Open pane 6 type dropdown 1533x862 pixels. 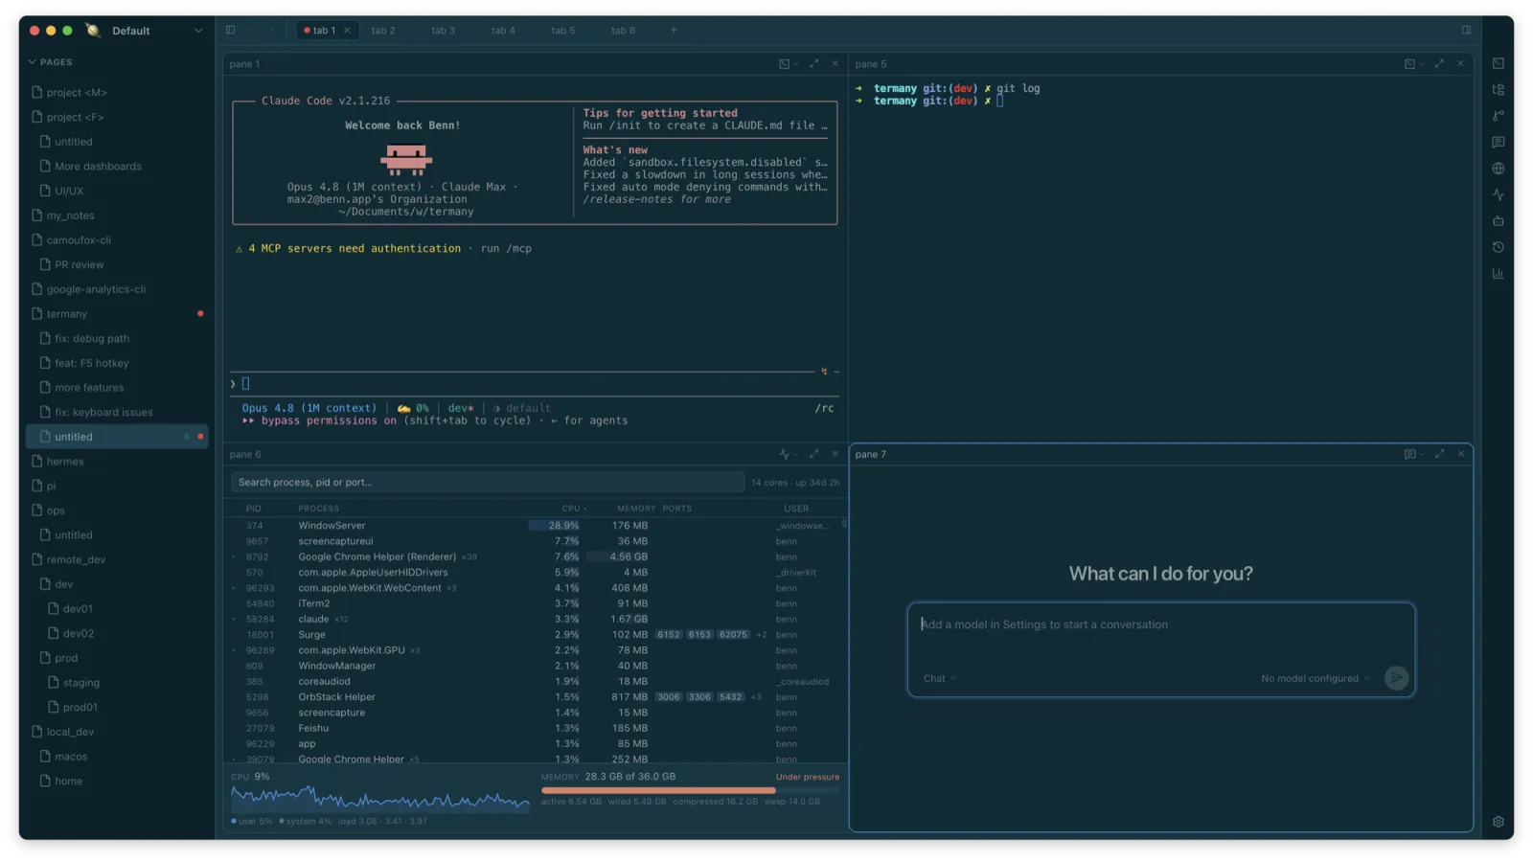(x=788, y=454)
